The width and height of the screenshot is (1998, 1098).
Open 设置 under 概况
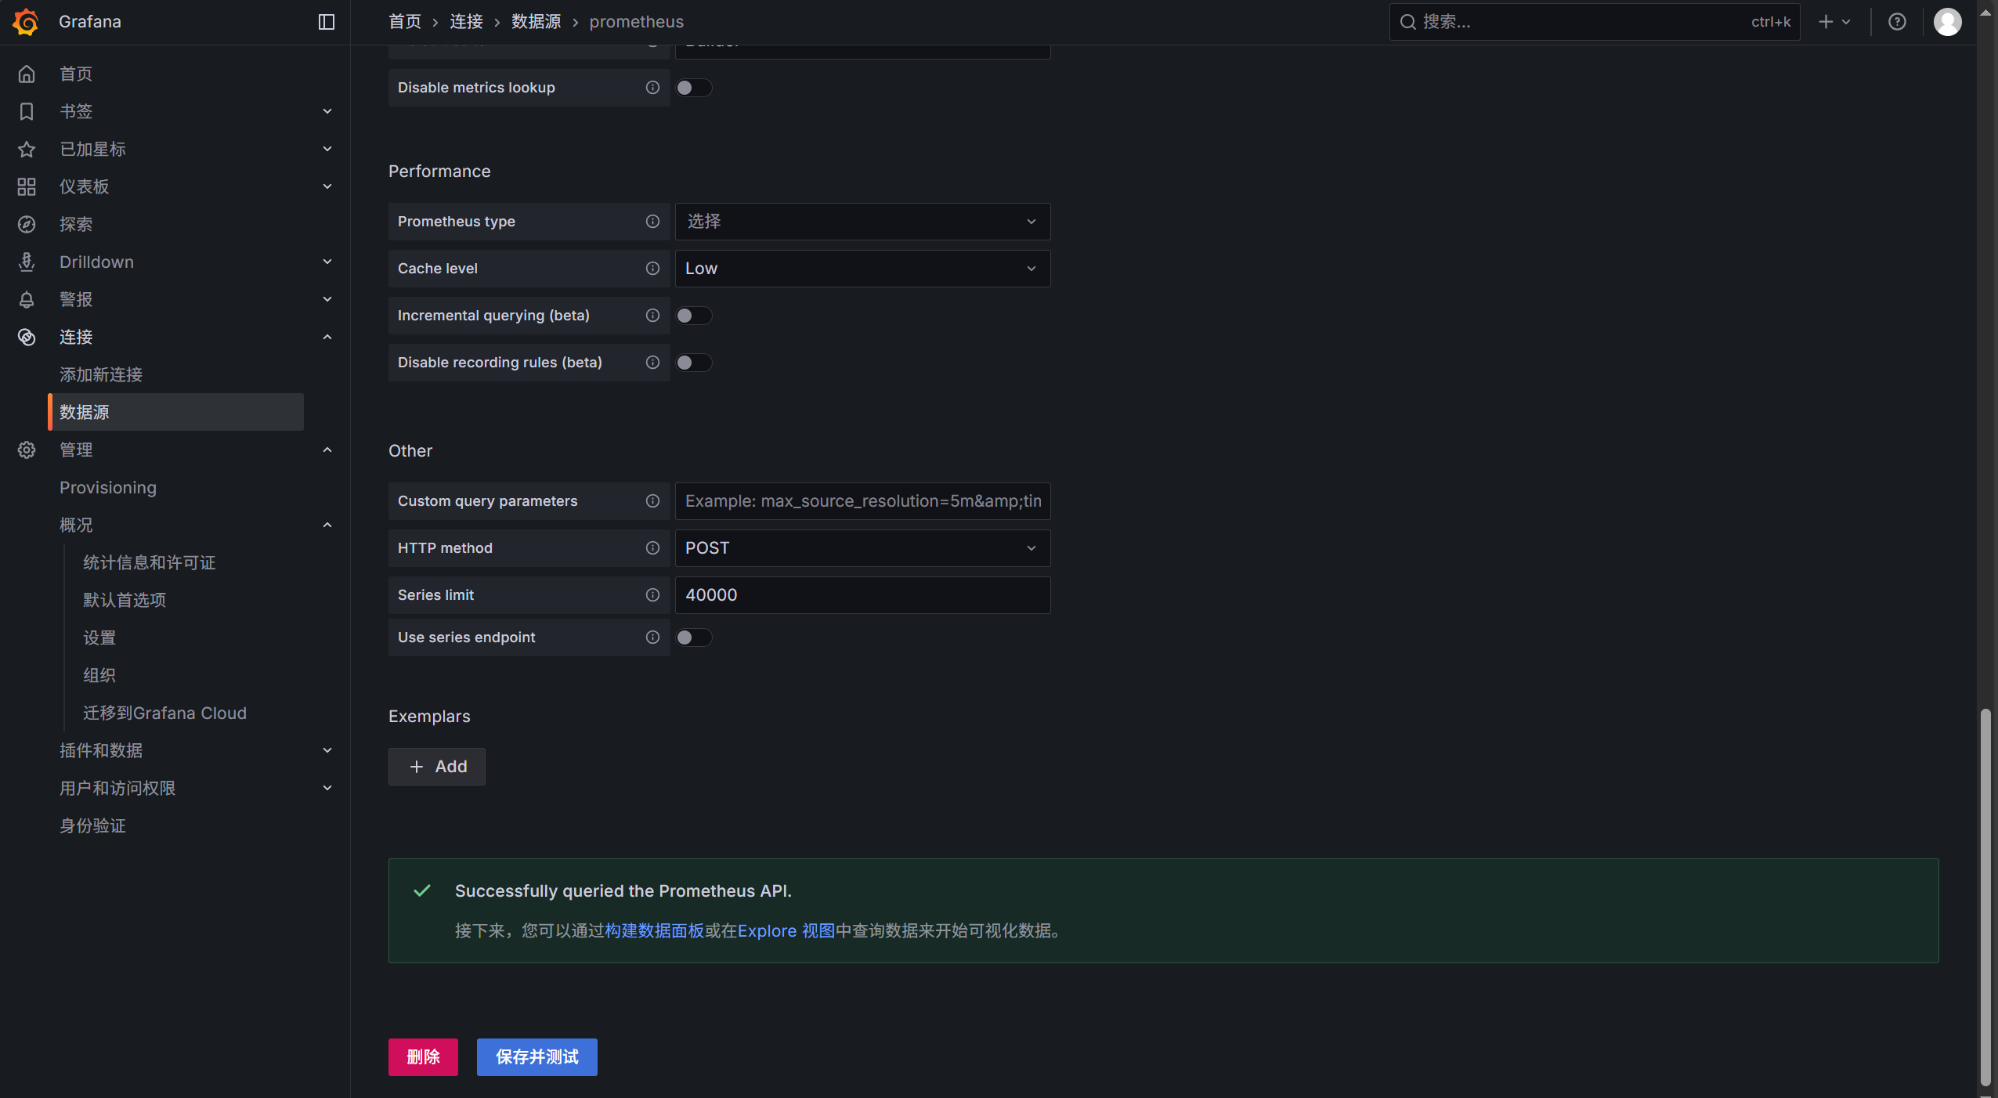99,637
